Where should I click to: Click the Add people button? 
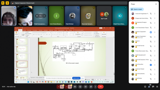click(137, 9)
